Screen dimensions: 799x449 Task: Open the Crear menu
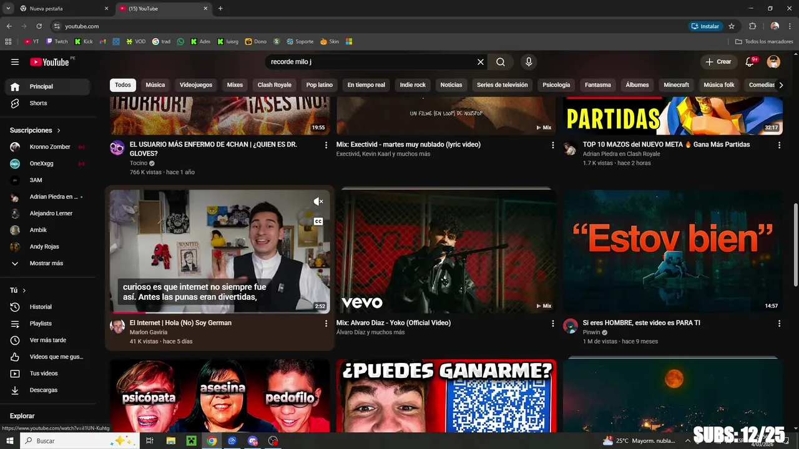pos(718,62)
